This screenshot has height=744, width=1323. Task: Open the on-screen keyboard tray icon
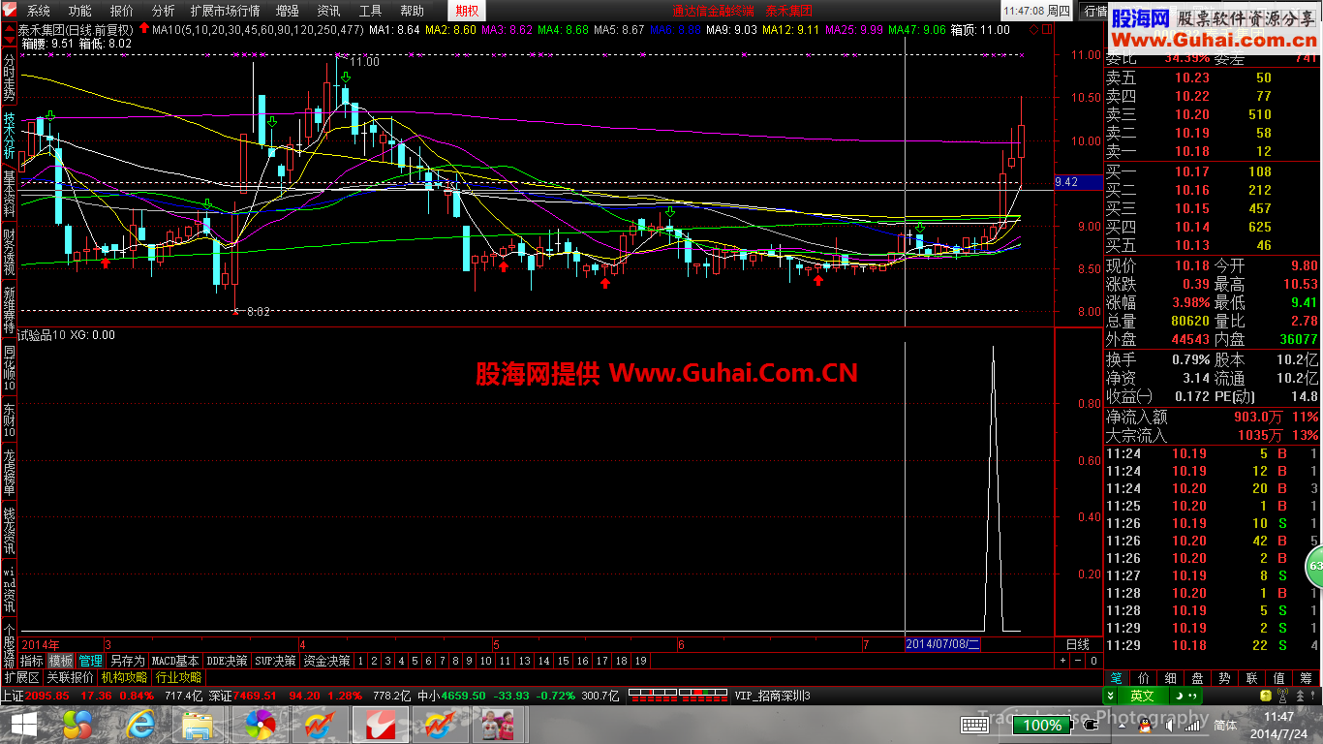[974, 725]
